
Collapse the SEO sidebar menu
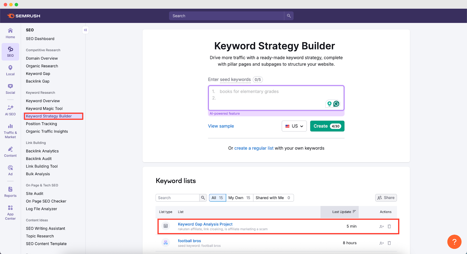coord(86,30)
